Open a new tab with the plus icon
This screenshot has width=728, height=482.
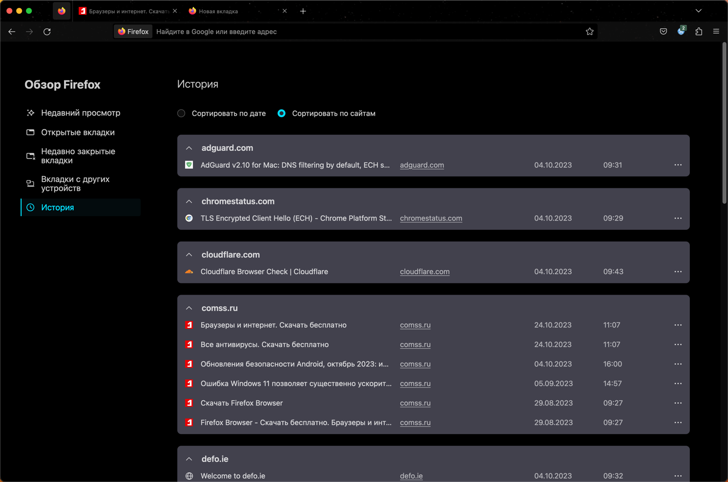click(303, 11)
